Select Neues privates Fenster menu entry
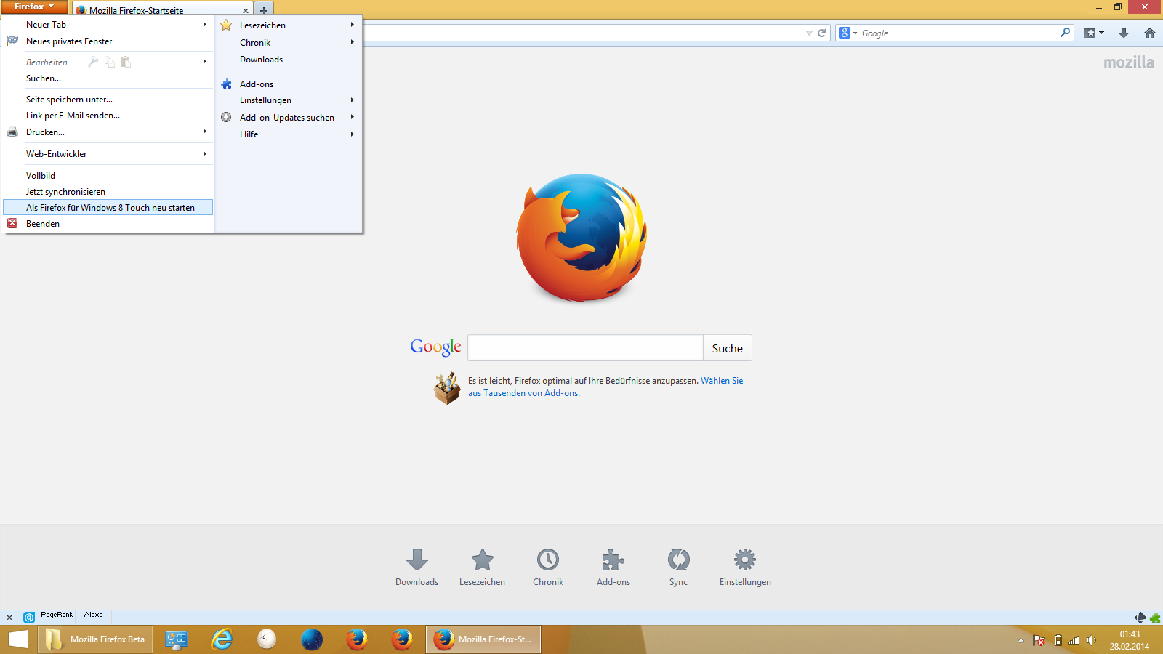Screen dimensions: 1163x654 coord(69,41)
